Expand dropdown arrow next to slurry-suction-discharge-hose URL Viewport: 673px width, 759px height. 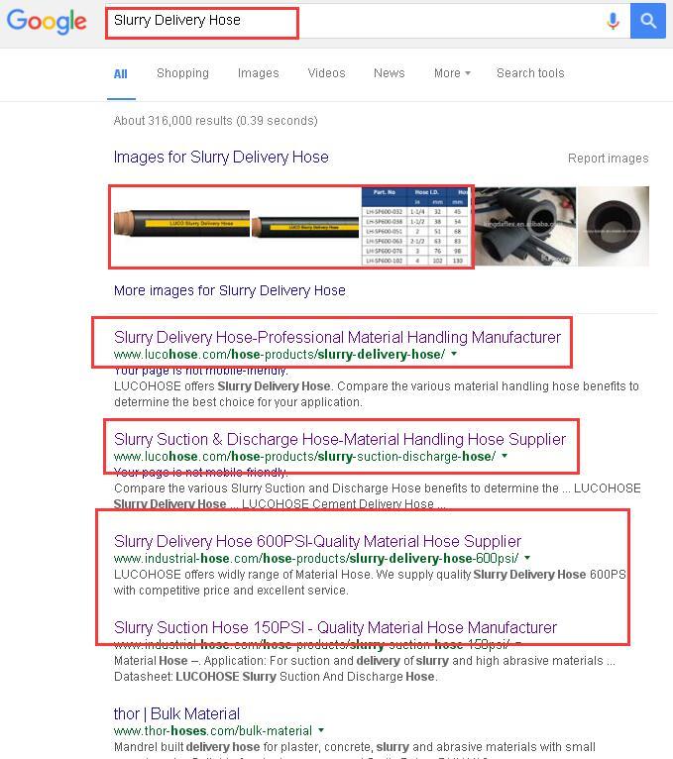[x=505, y=456]
